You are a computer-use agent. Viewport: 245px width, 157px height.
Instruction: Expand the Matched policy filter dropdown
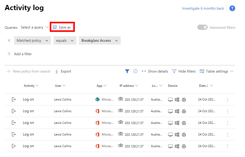coord(32,40)
